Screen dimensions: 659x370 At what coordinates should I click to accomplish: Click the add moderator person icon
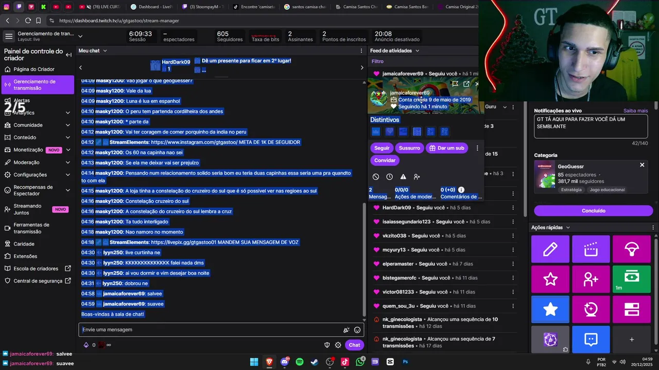[x=417, y=177]
